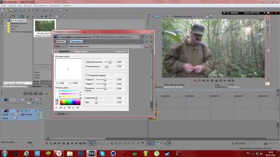Screen dimensions: 280x157
Task: Open the Справка menu
Action: click(66, 6)
